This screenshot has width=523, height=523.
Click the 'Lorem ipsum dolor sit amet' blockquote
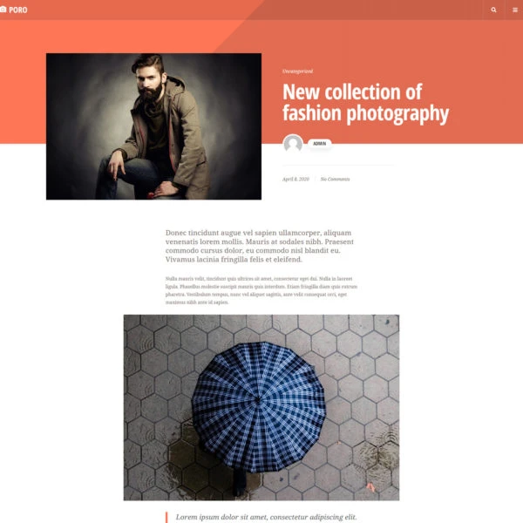click(266, 517)
